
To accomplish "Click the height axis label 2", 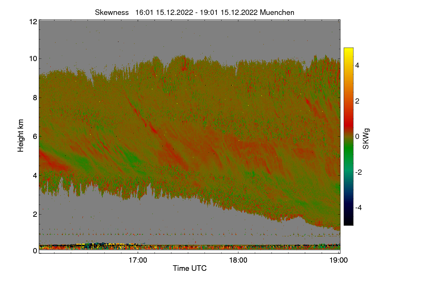I will tap(35, 214).
